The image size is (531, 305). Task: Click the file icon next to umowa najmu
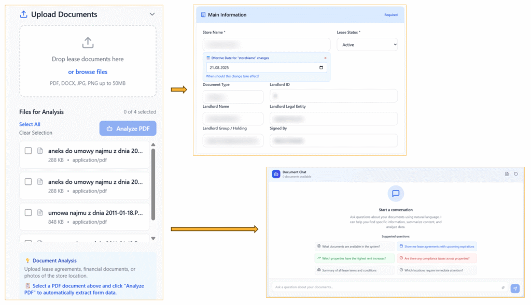(x=40, y=213)
